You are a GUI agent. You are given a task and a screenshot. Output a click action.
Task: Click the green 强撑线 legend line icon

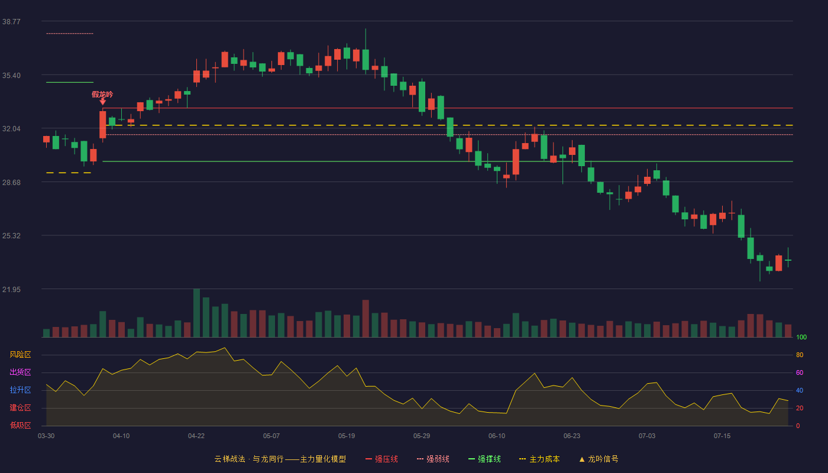[472, 459]
